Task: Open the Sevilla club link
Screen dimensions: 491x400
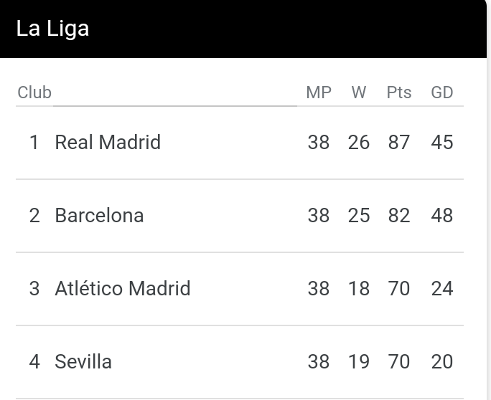Action: coord(83,362)
